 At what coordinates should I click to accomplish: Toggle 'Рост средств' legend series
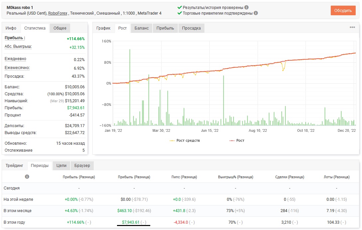click(x=185, y=140)
